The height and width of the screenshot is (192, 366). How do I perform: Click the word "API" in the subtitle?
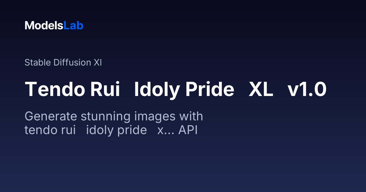pyautogui.click(x=188, y=130)
